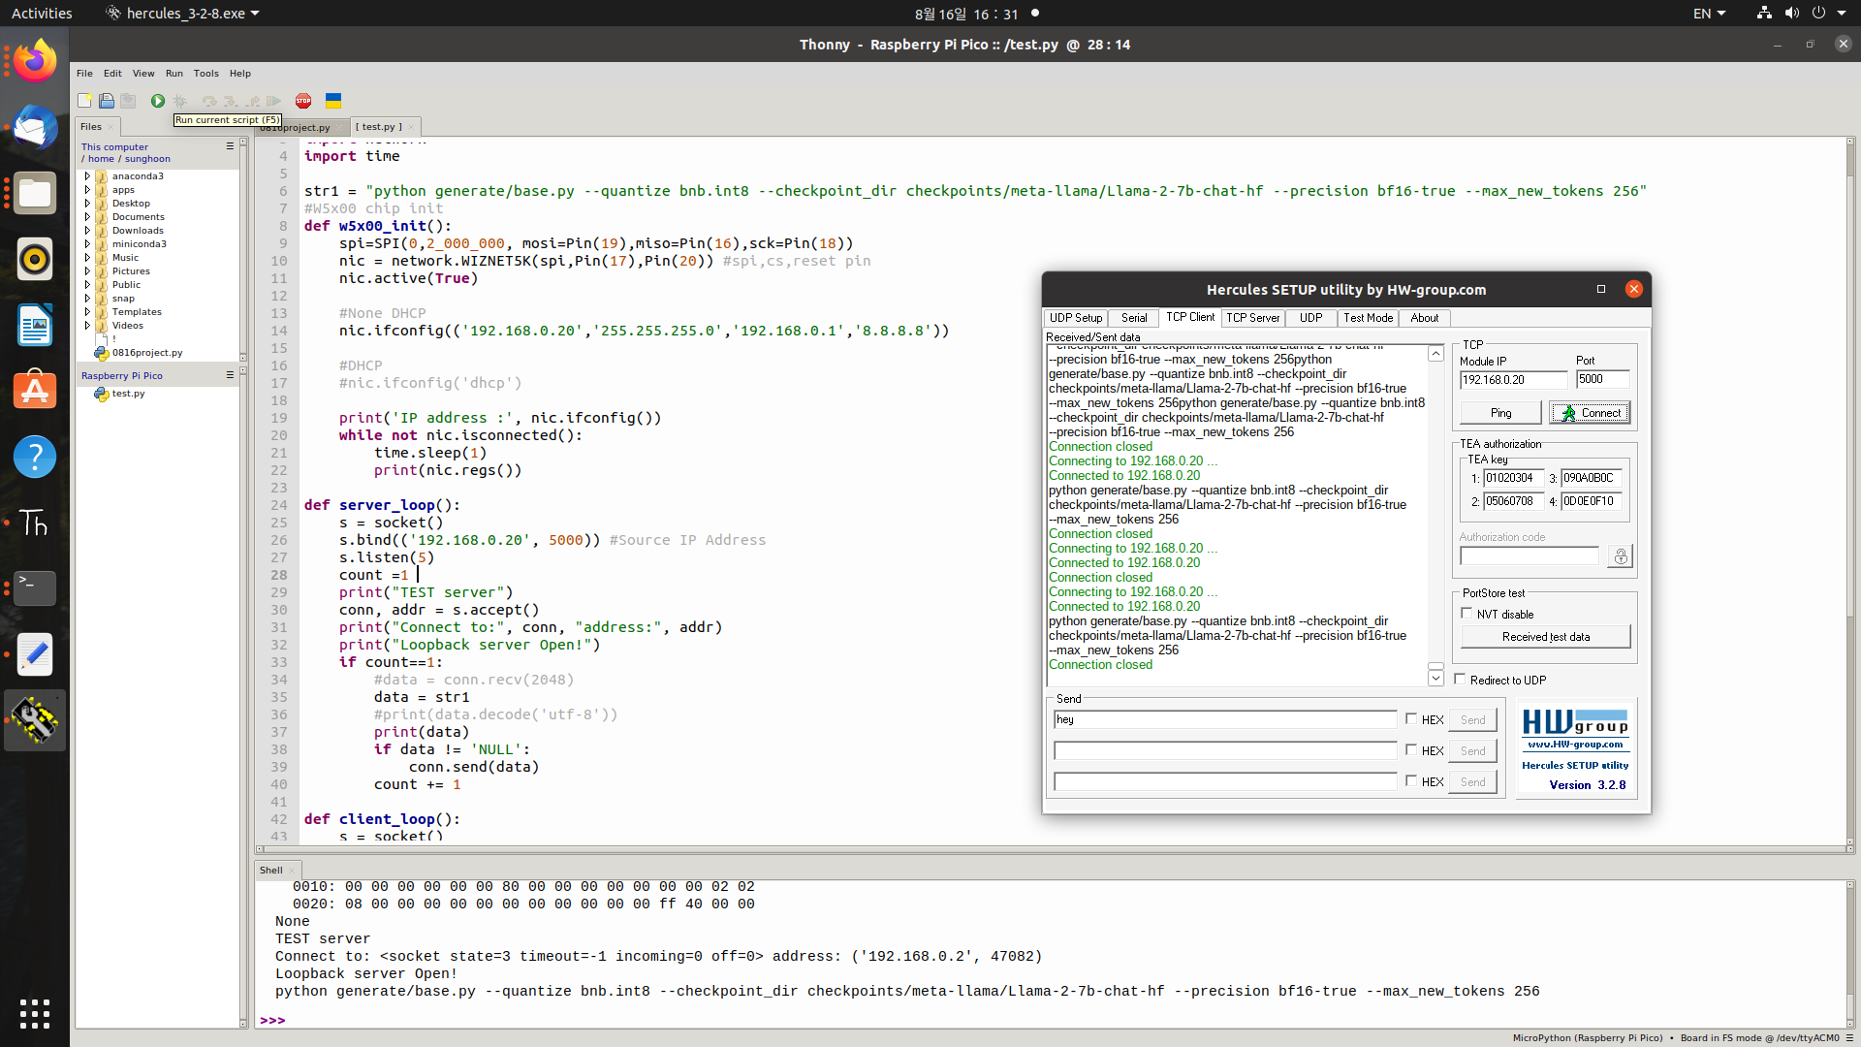Click the Load/open file toolbar icon
This screenshot has height=1047, width=1861.
coord(107,101)
